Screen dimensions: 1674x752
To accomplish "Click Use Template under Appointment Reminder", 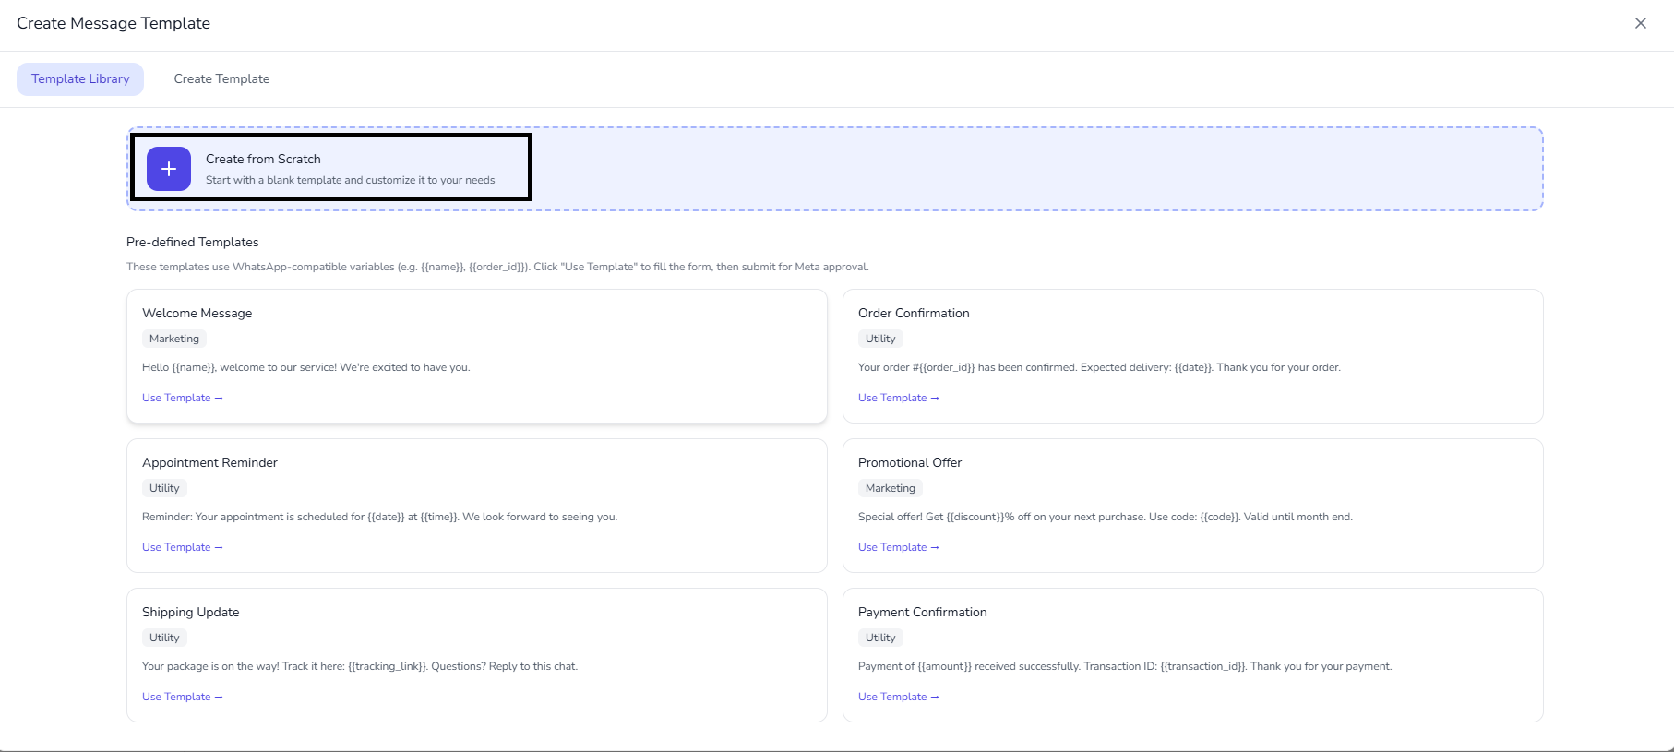I will pos(182,547).
